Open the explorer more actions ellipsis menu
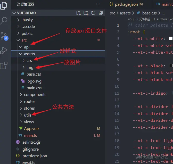 click(98, 4)
